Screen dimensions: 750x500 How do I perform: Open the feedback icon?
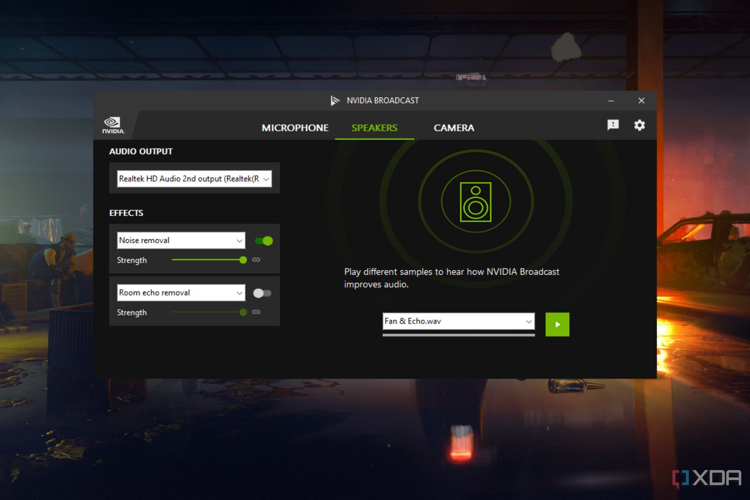click(613, 125)
